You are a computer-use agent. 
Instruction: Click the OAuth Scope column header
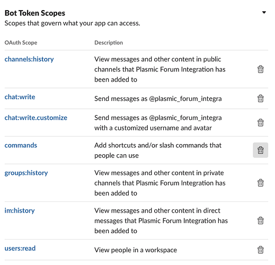tap(21, 42)
